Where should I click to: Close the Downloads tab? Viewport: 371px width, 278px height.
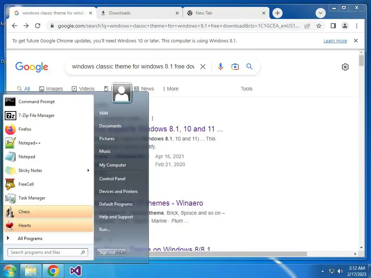point(177,13)
